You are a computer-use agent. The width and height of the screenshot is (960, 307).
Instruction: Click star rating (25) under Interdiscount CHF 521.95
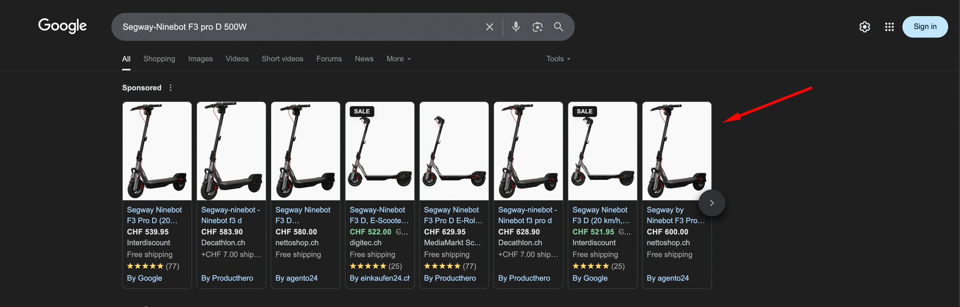point(599,266)
